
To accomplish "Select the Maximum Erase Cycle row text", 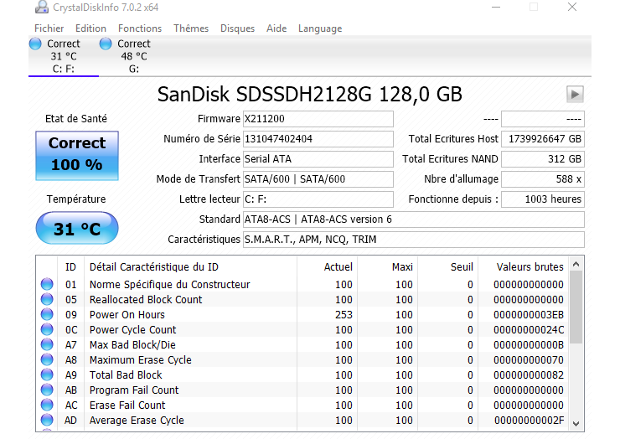I will [x=141, y=360].
